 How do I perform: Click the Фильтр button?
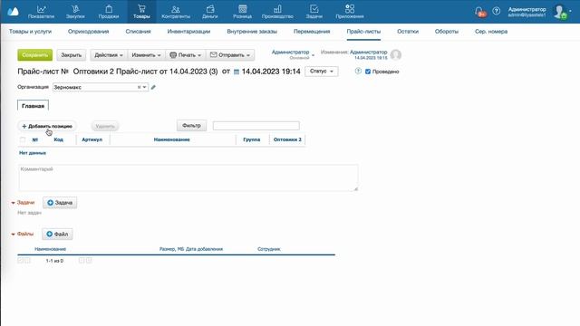pos(191,126)
